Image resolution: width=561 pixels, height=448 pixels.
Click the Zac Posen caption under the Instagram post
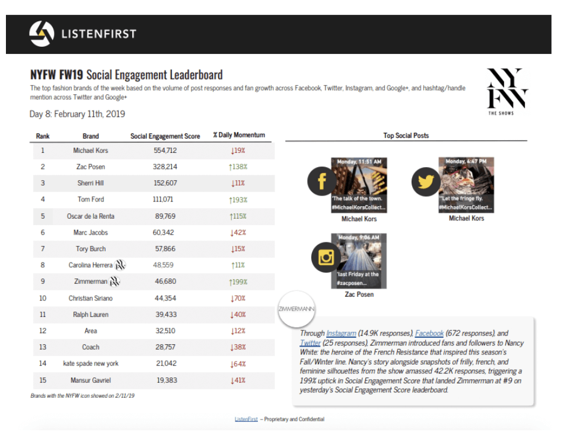click(359, 295)
